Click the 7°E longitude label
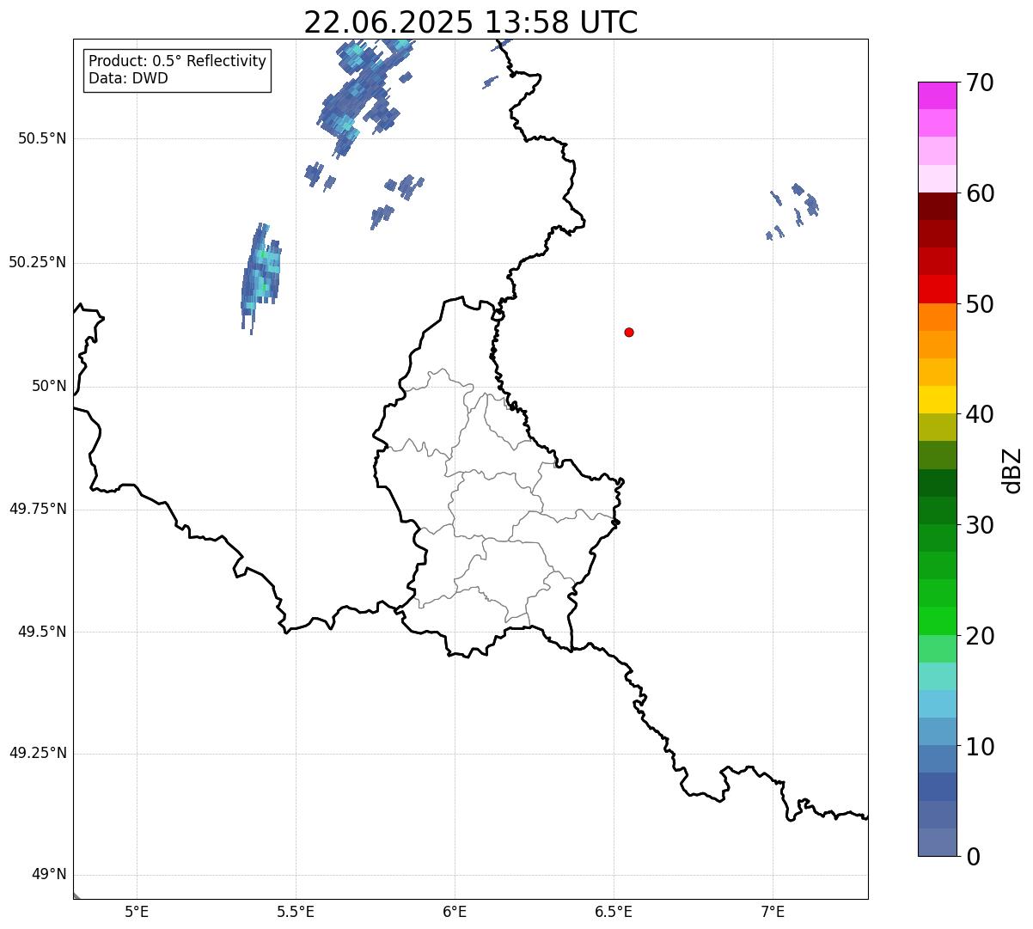 (x=773, y=911)
